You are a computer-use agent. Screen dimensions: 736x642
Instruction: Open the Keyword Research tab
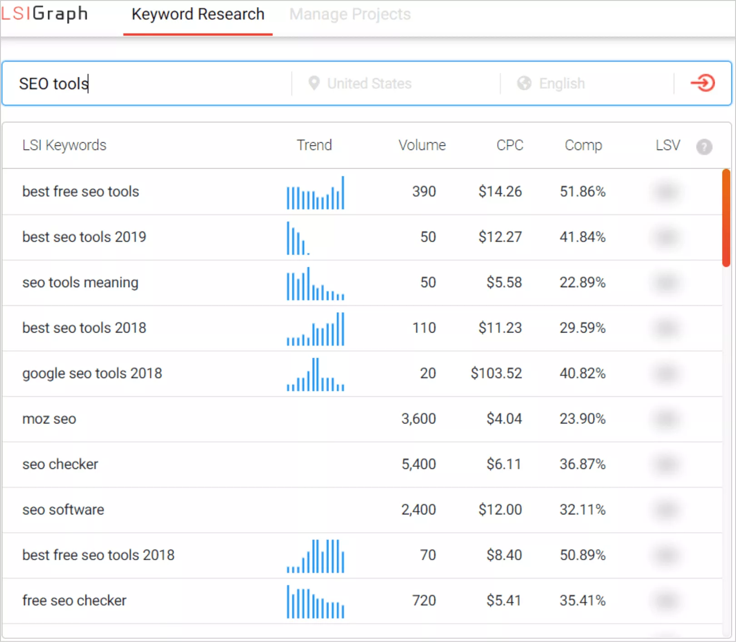click(x=198, y=15)
